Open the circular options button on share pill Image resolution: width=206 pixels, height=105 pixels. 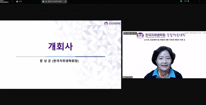tap(65, 1)
